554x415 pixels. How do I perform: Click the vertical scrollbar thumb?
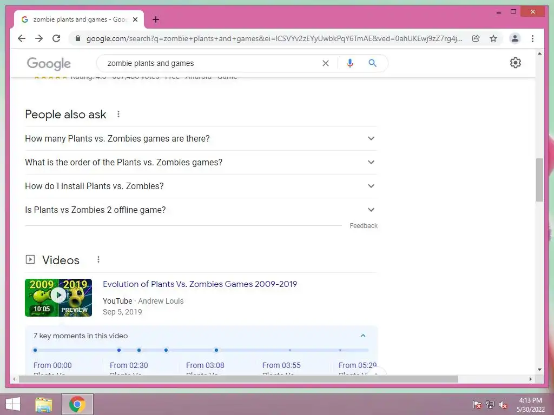[539, 180]
